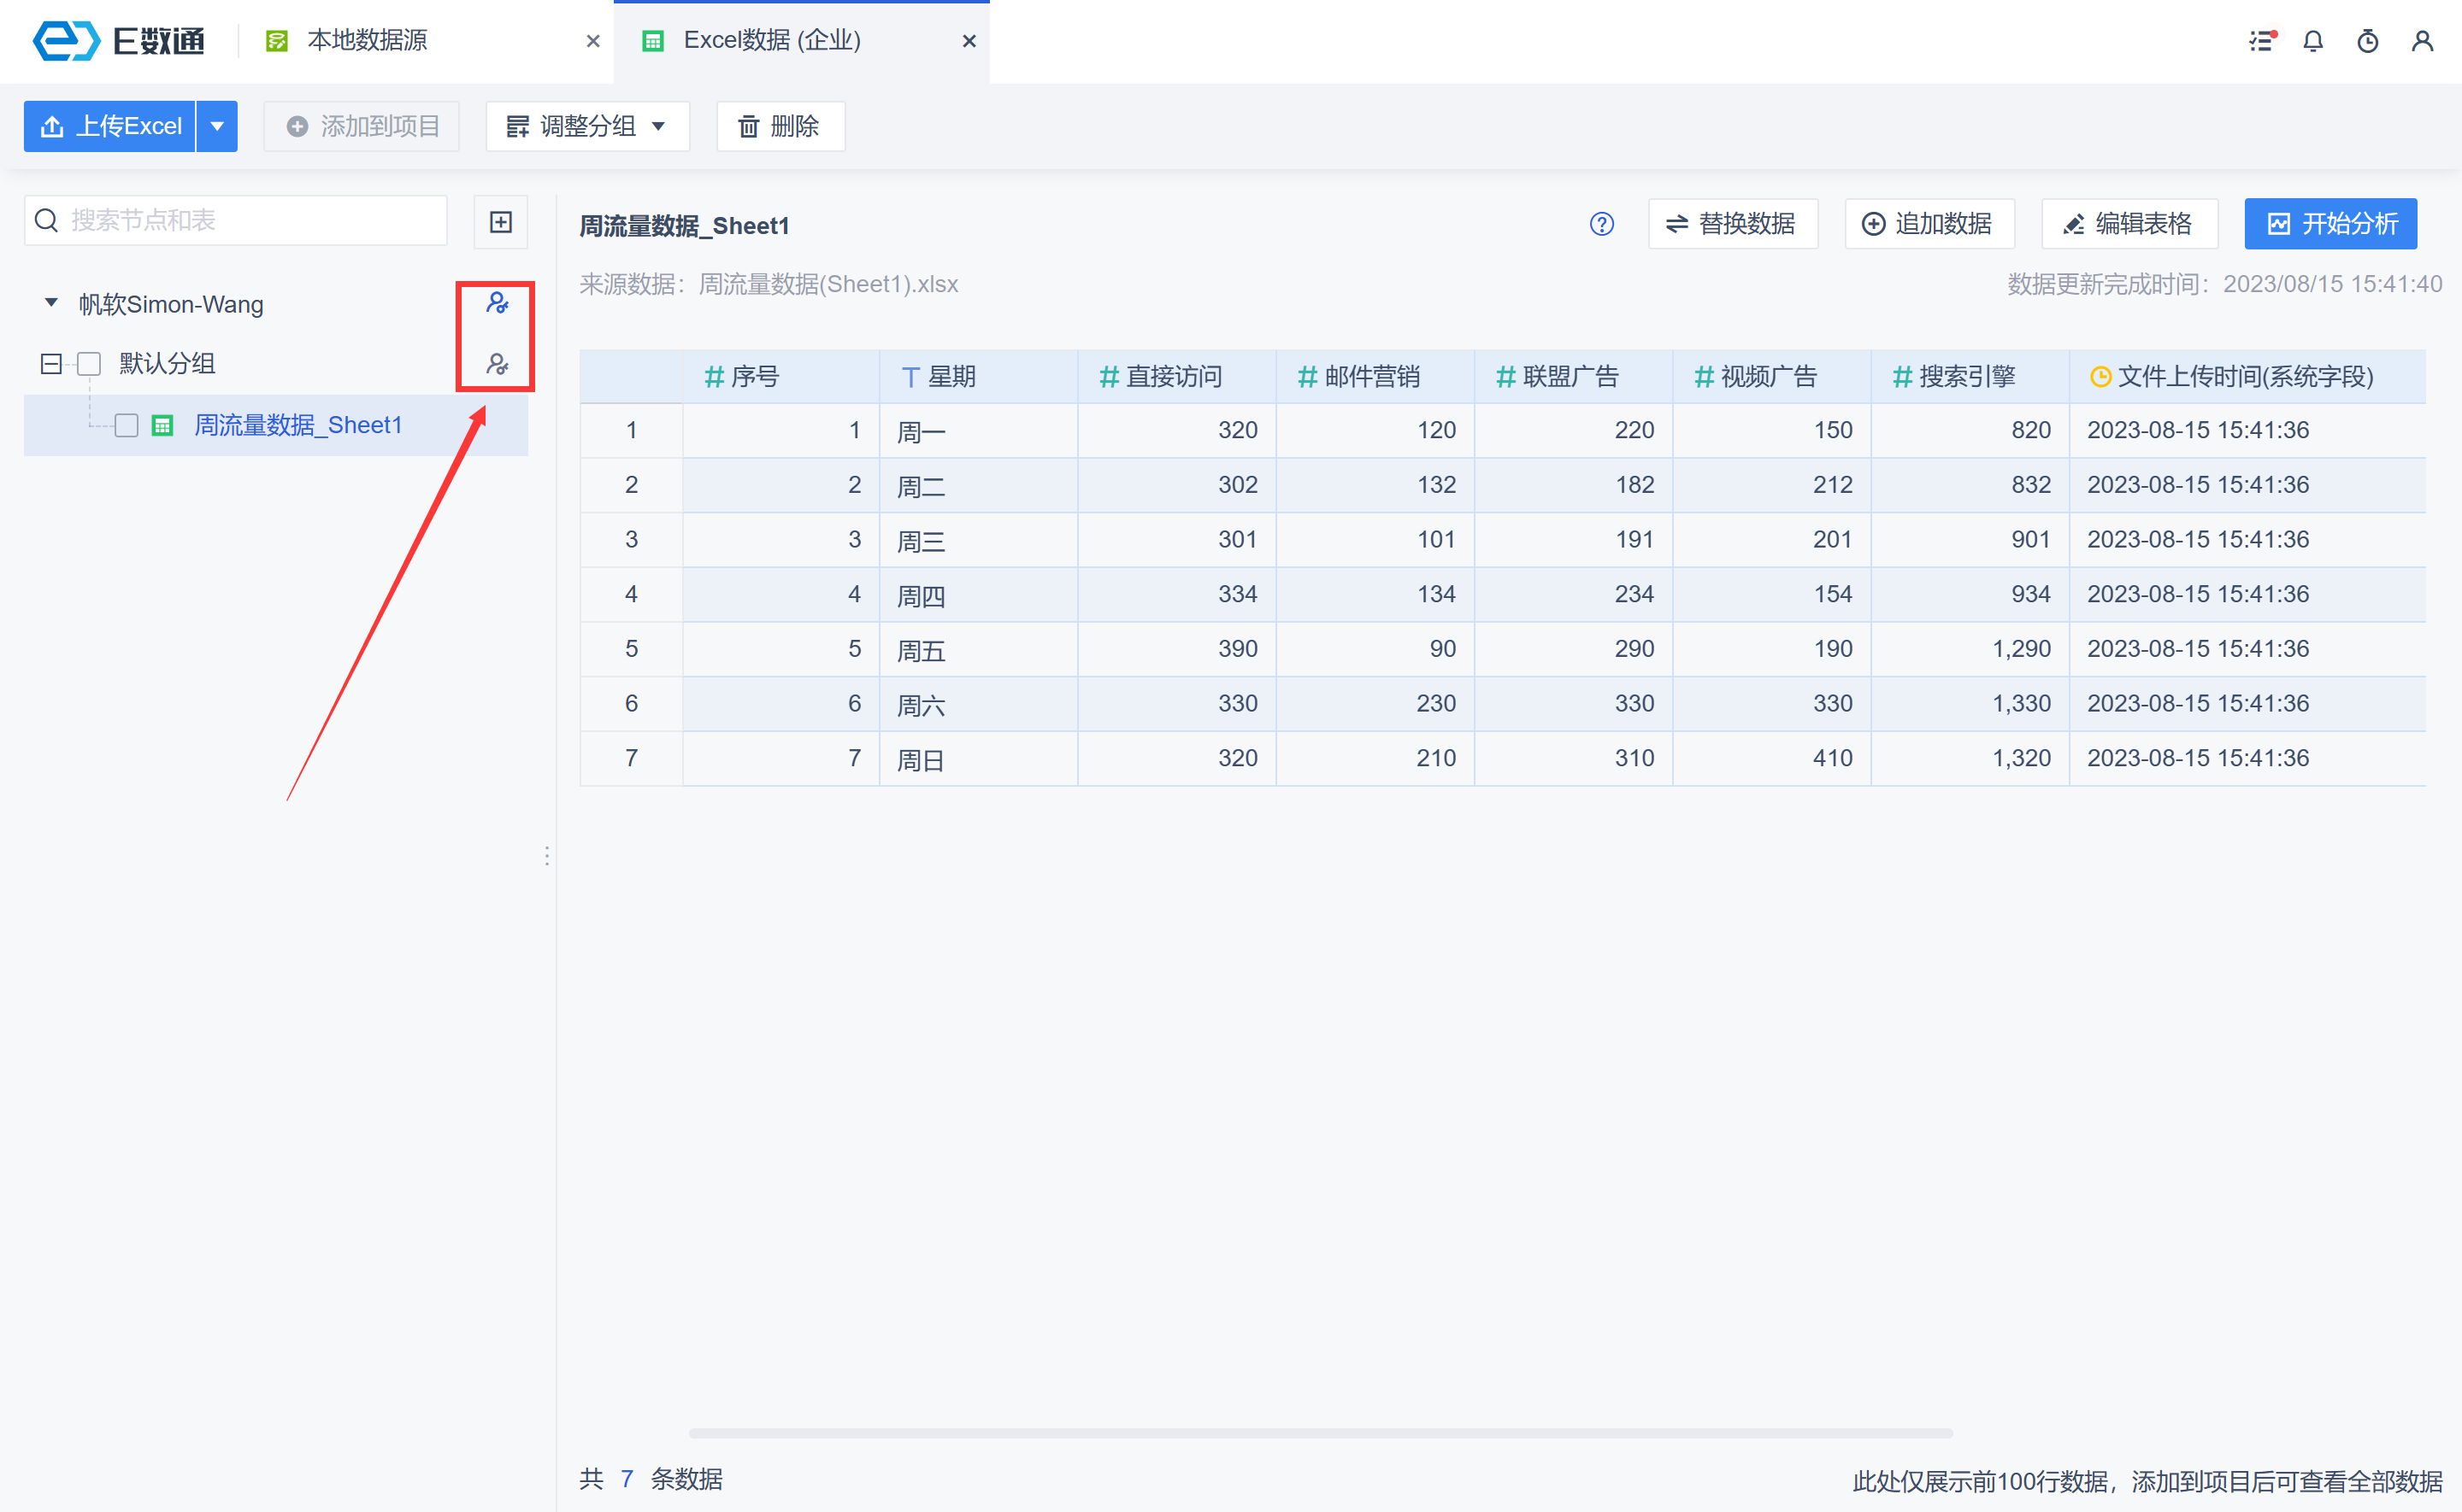This screenshot has height=1512, width=2462.
Task: Switch to the 本地数据源 tab
Action: point(367,41)
